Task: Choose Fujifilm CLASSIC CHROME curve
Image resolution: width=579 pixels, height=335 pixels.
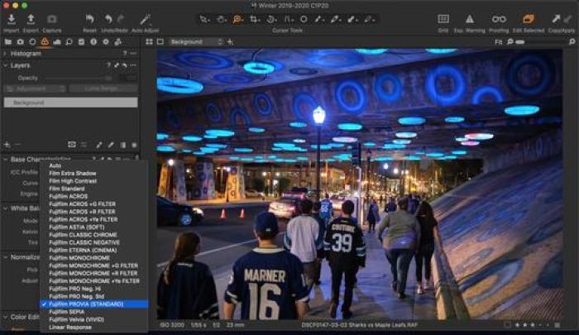Action: coord(93,235)
